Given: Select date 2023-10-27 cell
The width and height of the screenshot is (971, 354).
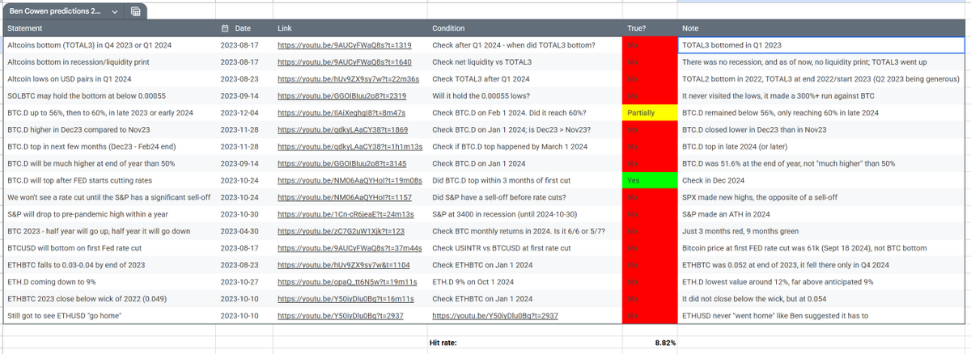Looking at the screenshot, I should coord(244,282).
